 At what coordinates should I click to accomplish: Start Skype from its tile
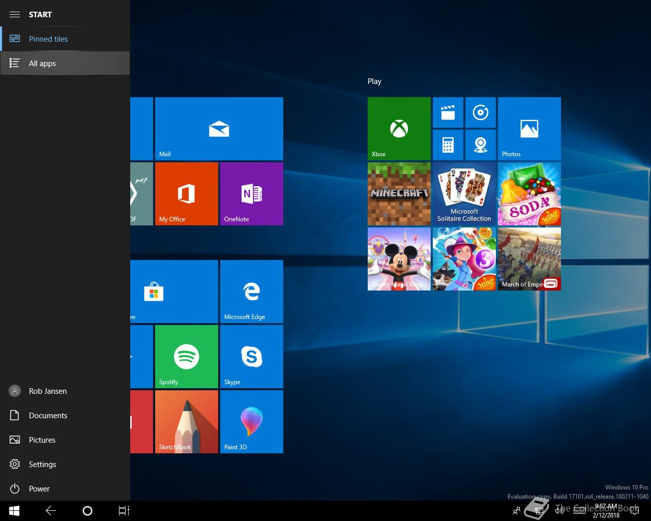coord(252,357)
